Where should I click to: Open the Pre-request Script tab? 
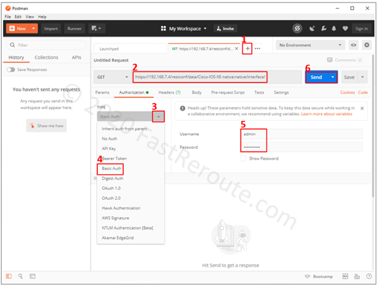[x=228, y=92]
